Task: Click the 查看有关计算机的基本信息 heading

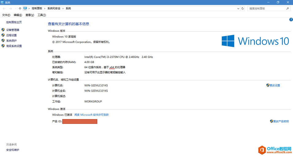Action: click(x=68, y=24)
